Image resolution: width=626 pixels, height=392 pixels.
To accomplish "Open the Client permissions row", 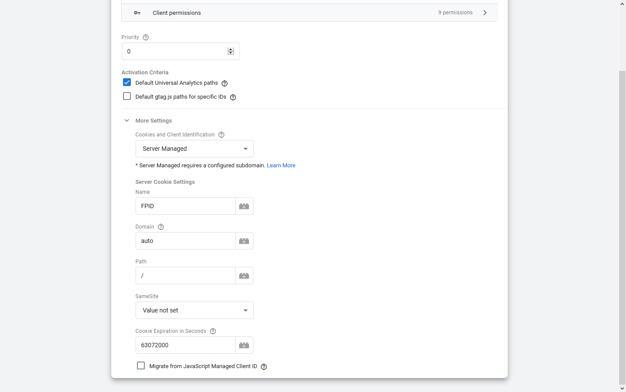I will (x=309, y=13).
